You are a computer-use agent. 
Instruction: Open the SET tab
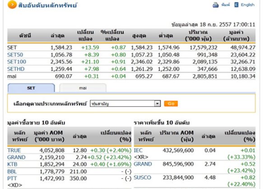click(31, 88)
